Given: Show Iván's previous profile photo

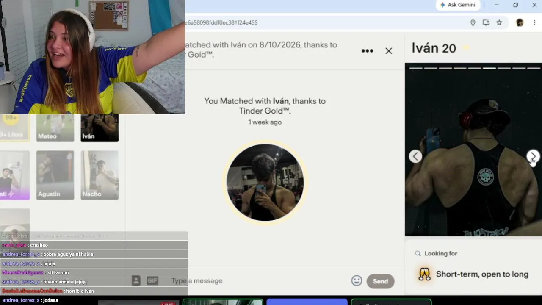Looking at the screenshot, I should (x=415, y=156).
